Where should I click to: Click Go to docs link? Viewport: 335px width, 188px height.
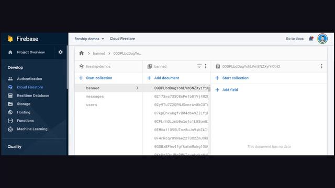[295, 39]
